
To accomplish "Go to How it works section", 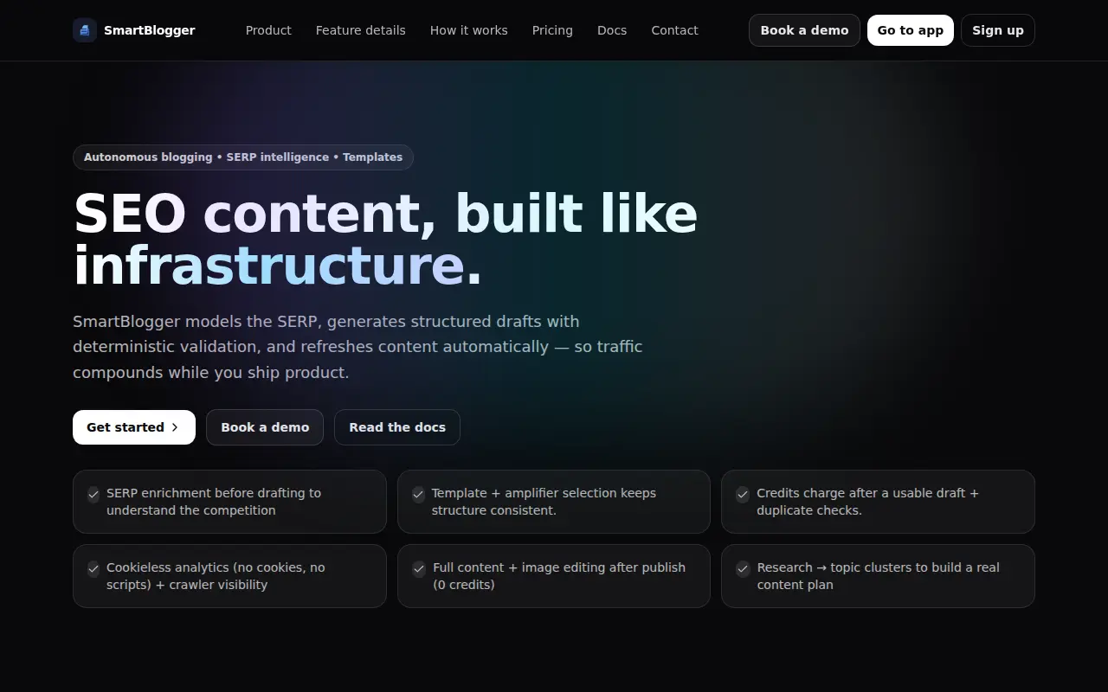I will [469, 30].
